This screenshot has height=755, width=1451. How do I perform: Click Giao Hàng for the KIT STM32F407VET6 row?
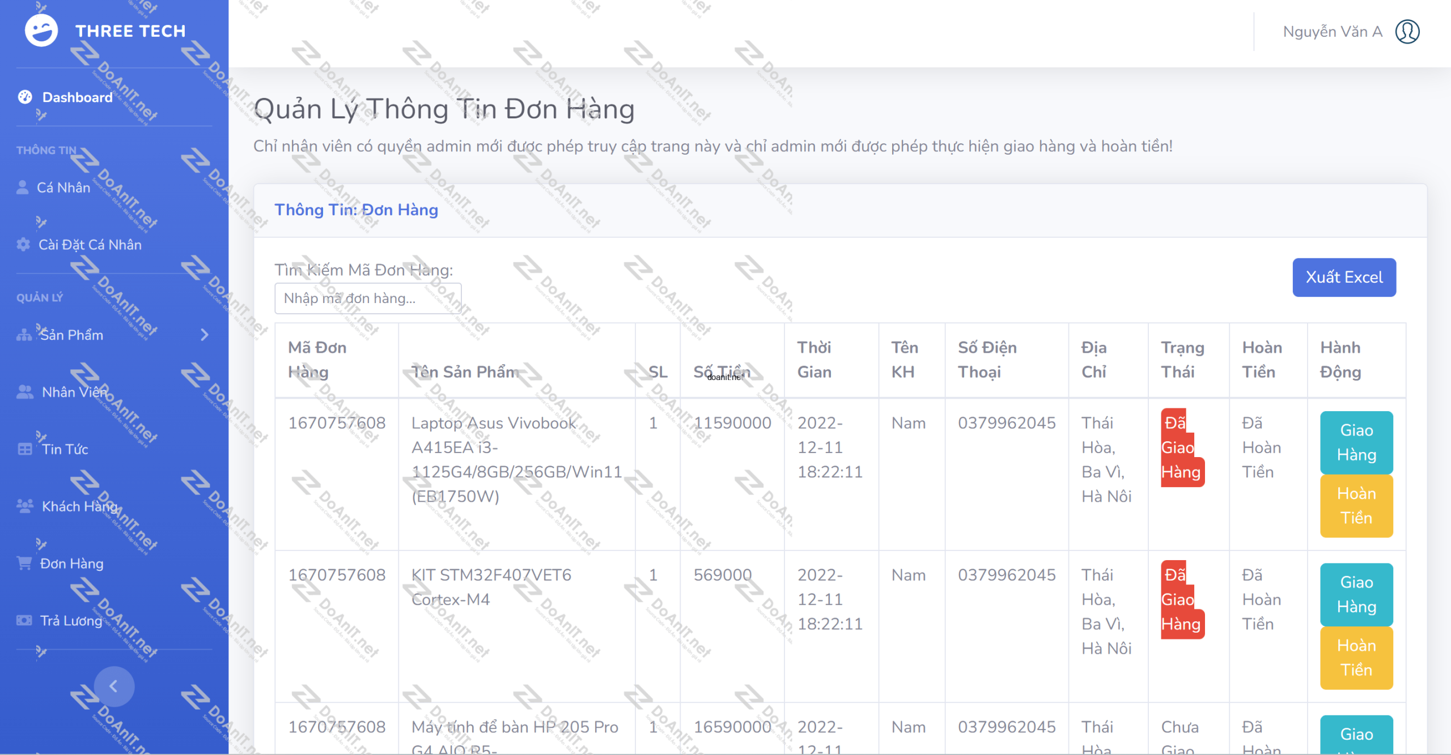(x=1356, y=595)
